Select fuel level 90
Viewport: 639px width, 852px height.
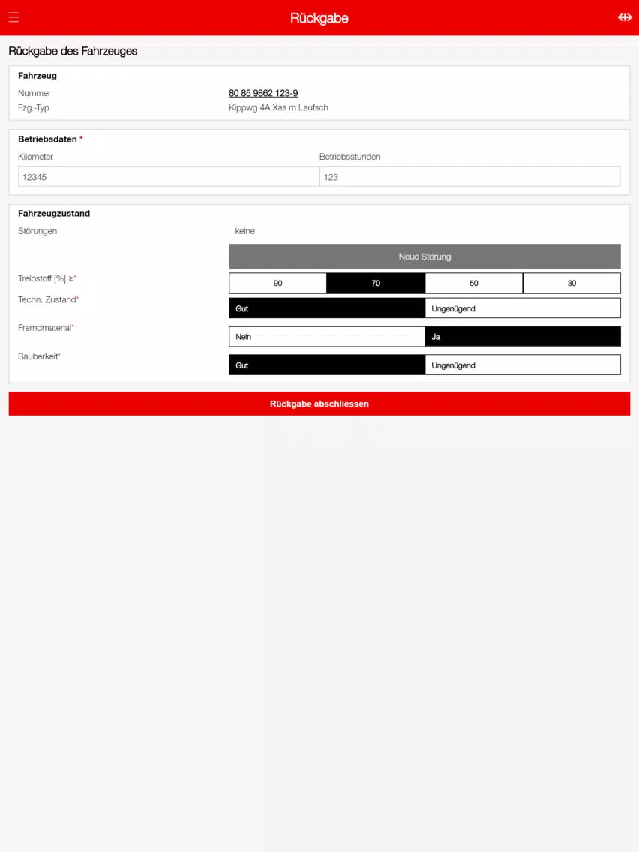coord(277,283)
